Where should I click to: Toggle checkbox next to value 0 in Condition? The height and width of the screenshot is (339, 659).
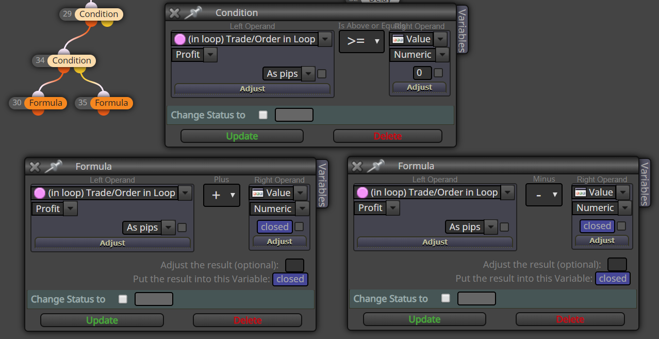click(438, 73)
